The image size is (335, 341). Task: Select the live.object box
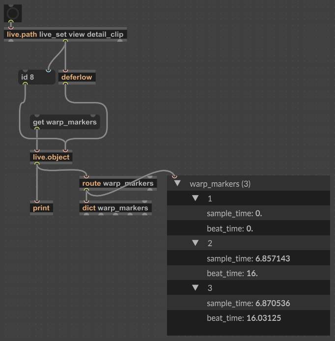(x=51, y=157)
